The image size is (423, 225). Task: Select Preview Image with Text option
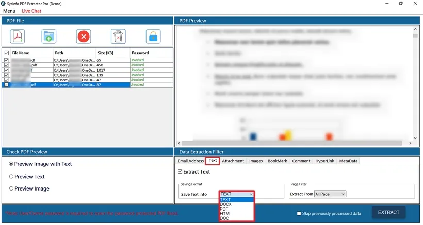pos(11,164)
